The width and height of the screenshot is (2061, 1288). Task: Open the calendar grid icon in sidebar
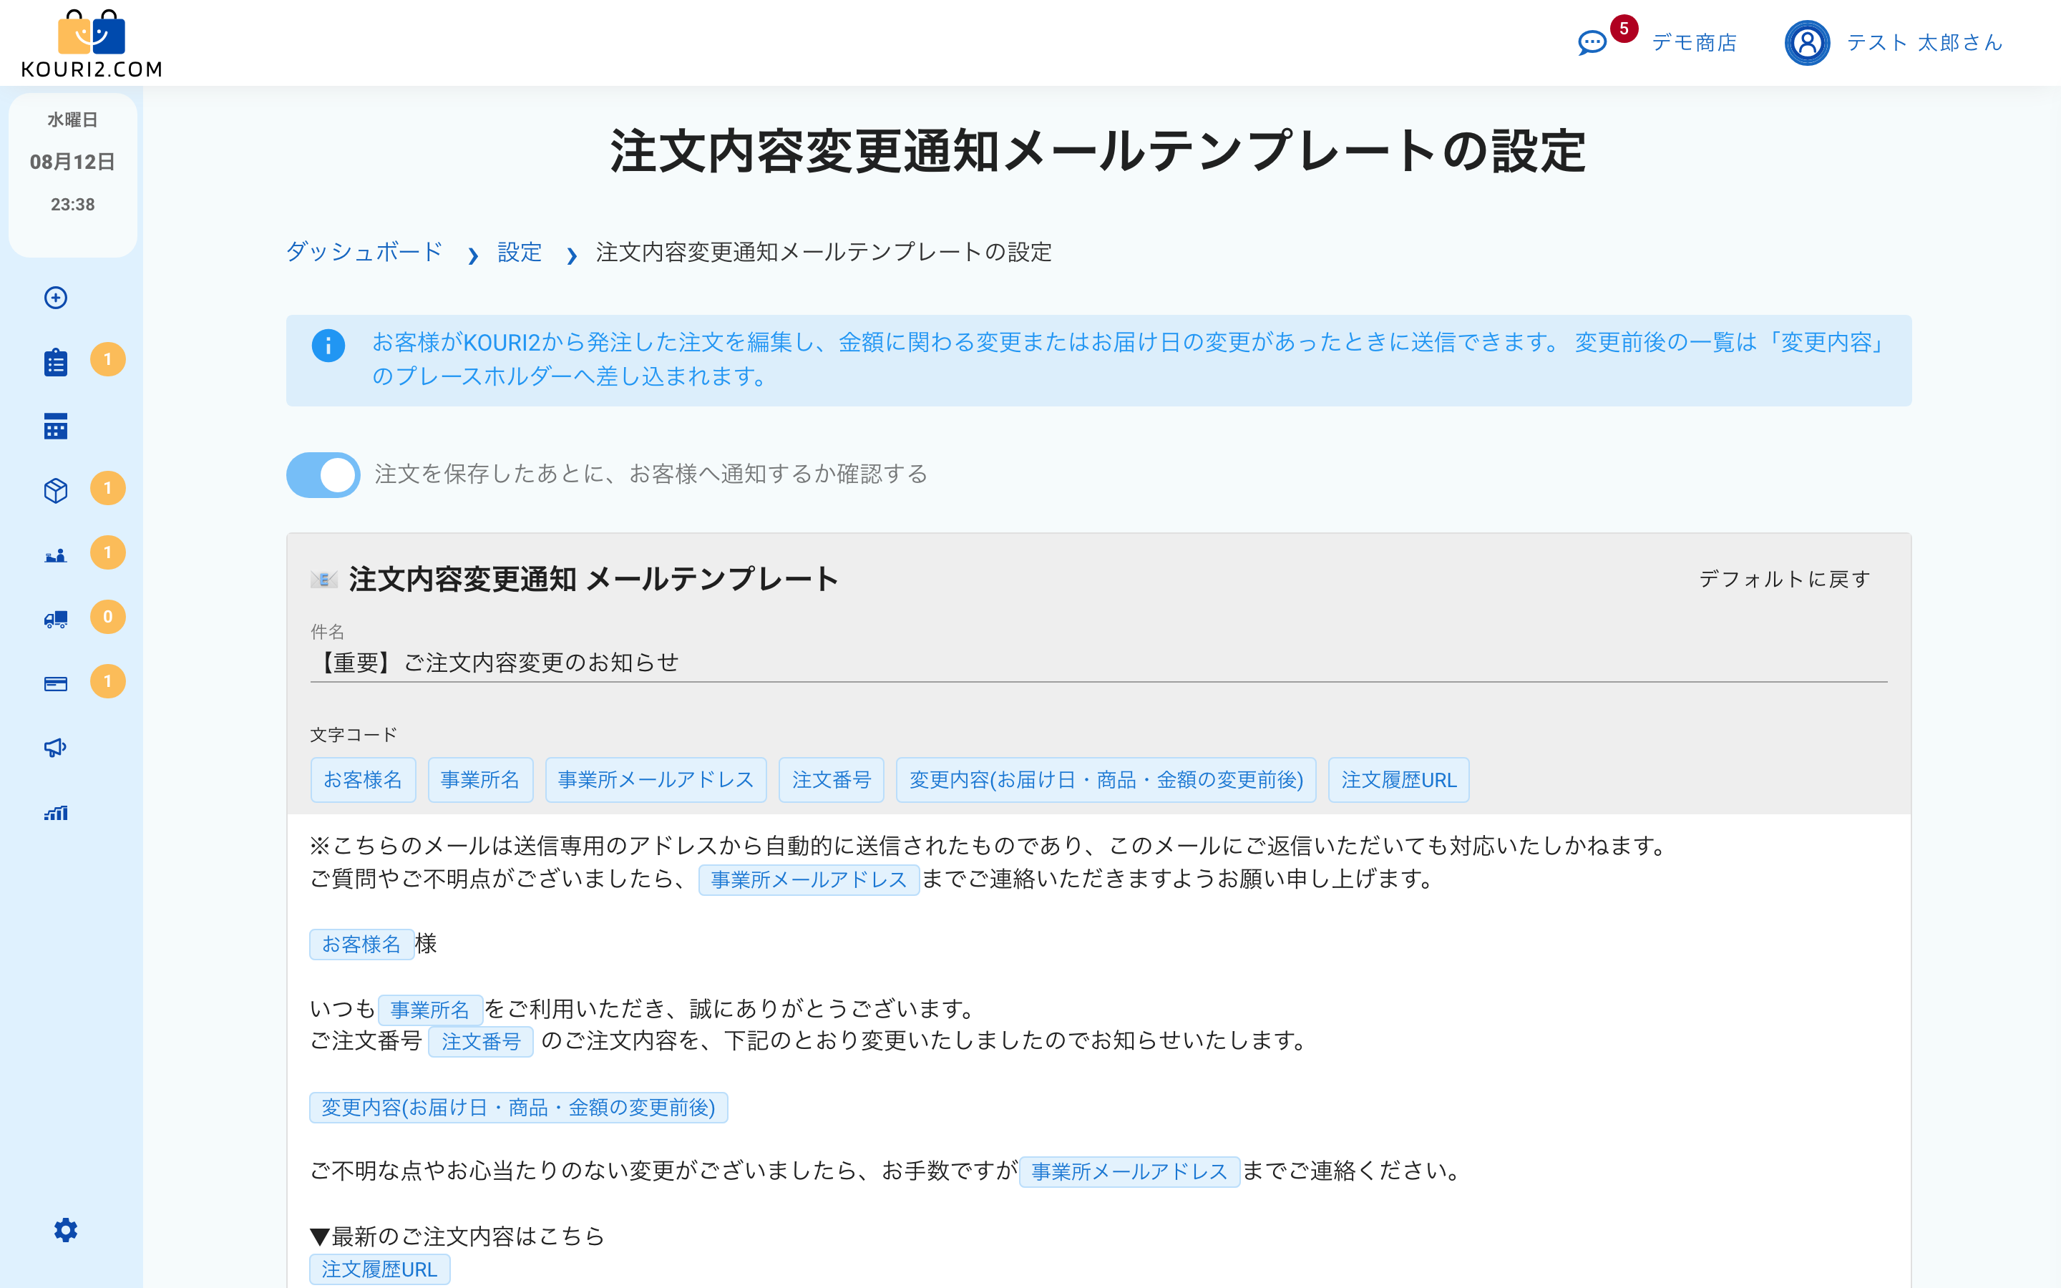point(57,426)
